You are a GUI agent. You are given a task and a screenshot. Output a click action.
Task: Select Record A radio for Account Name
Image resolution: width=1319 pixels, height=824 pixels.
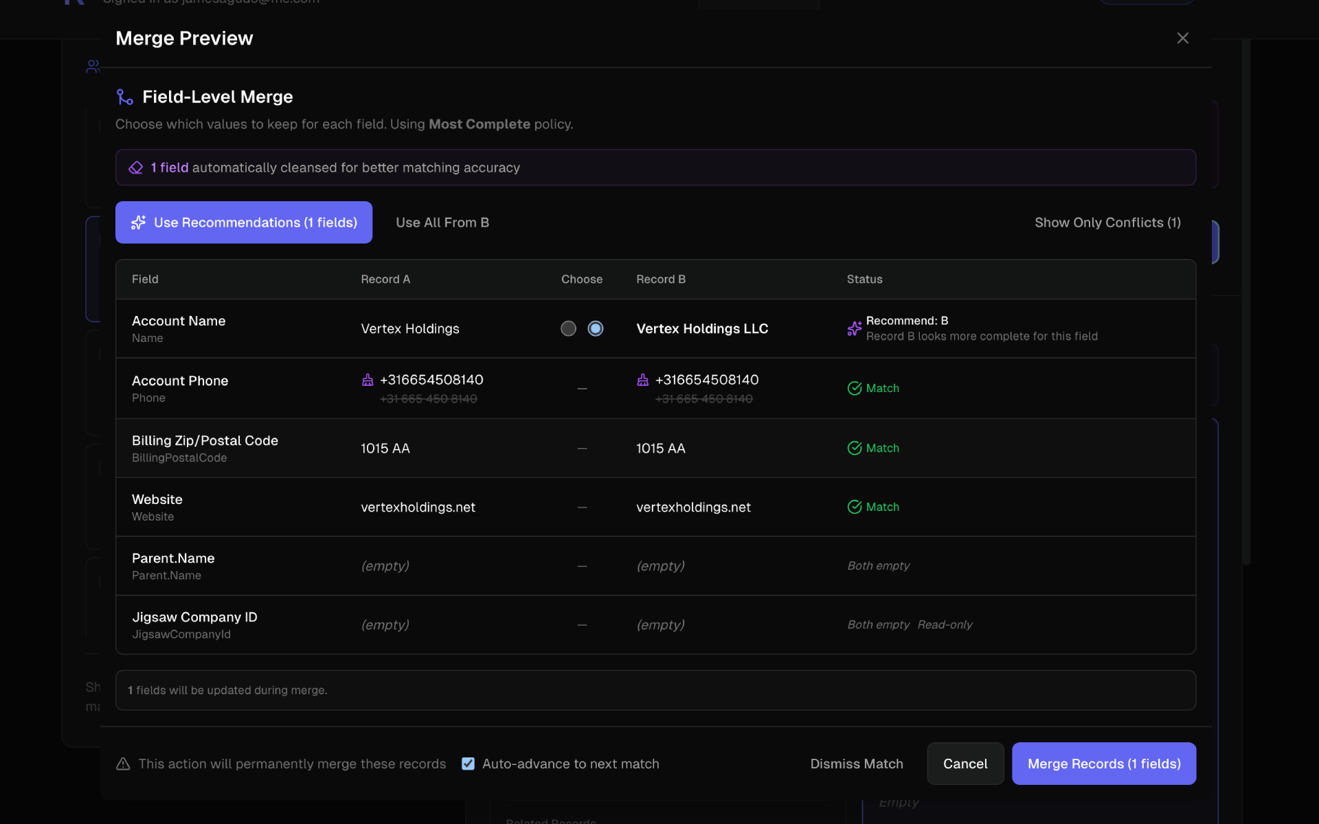(x=568, y=328)
